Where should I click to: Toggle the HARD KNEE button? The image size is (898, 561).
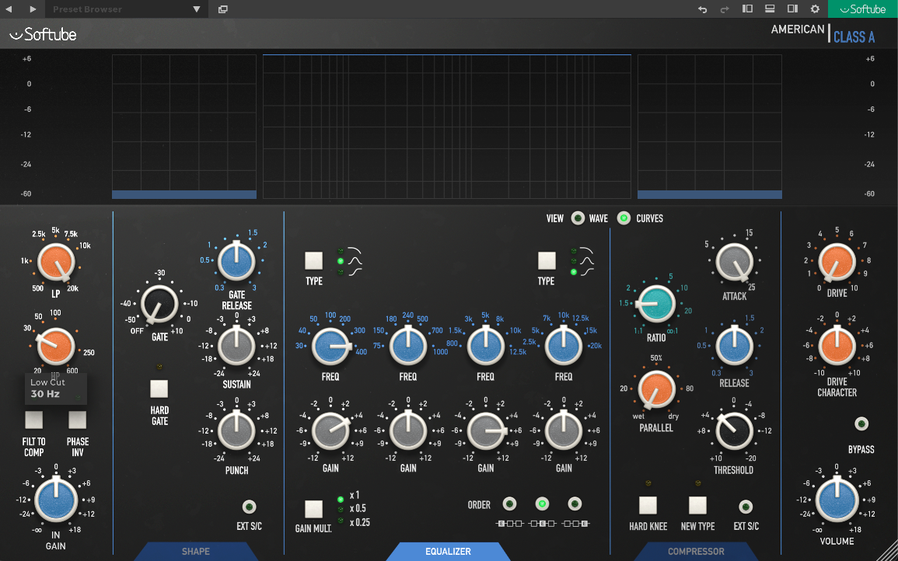[648, 506]
